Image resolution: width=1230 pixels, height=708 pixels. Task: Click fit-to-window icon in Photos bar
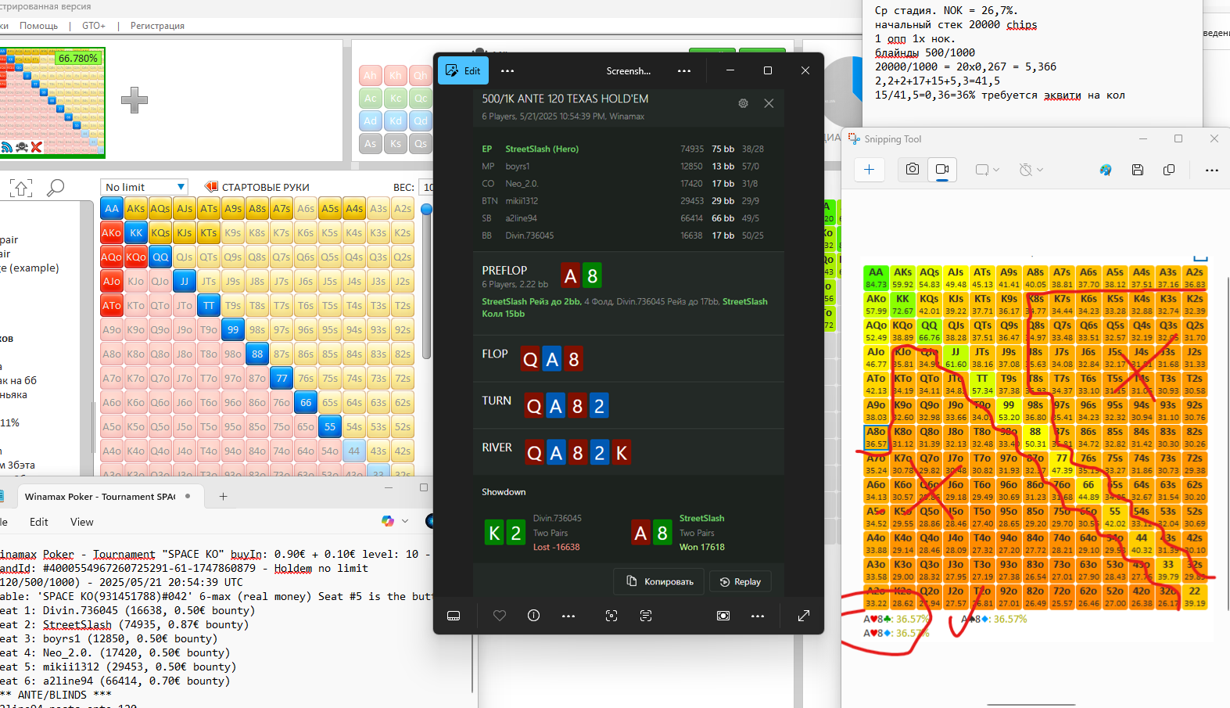point(723,616)
